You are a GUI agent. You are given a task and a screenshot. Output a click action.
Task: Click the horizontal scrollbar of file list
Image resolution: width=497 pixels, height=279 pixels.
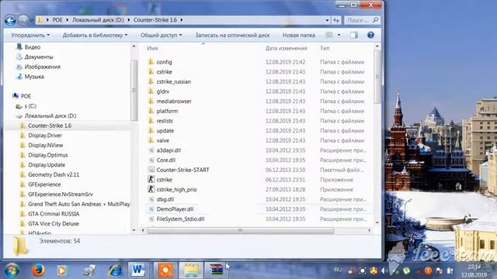240,231
